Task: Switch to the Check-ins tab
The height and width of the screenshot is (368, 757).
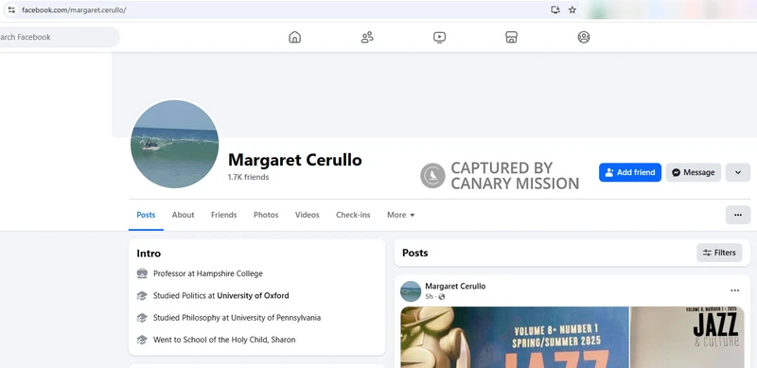Action: pos(353,215)
